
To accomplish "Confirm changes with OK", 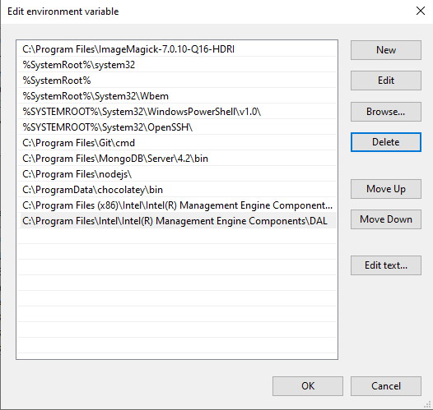I will pyautogui.click(x=308, y=386).
